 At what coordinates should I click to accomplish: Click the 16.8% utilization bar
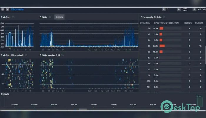(x=162, y=28)
